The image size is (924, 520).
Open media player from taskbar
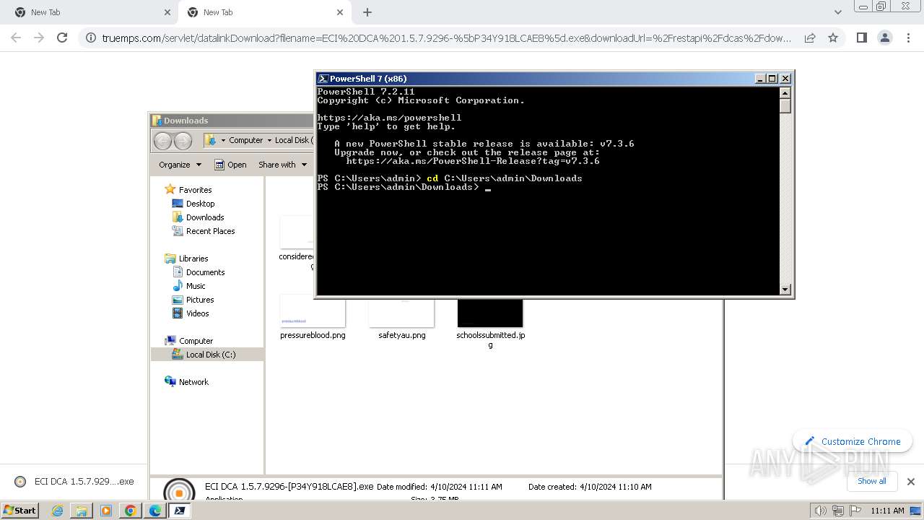pyautogui.click(x=106, y=511)
